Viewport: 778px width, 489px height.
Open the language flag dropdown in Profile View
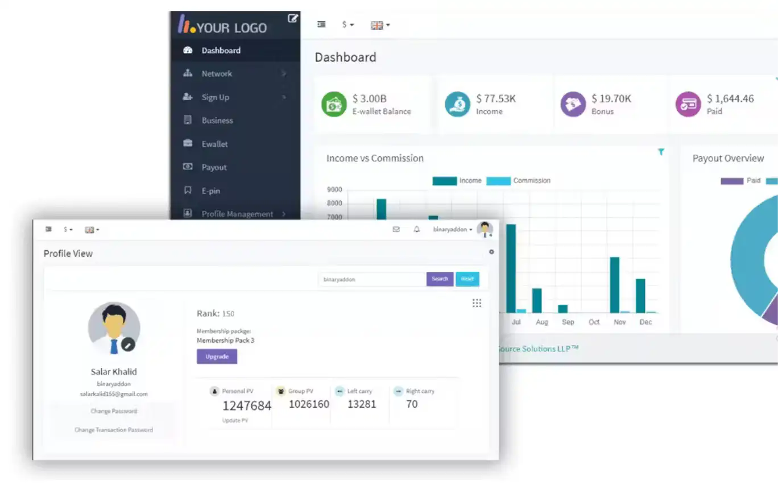92,230
